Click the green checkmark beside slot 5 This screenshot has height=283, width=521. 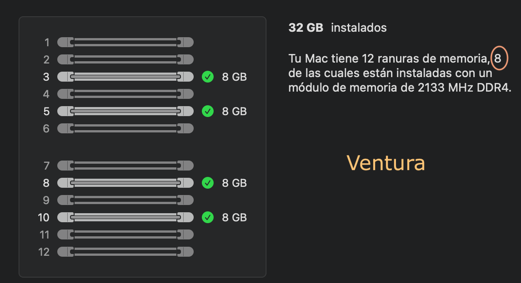click(x=208, y=111)
